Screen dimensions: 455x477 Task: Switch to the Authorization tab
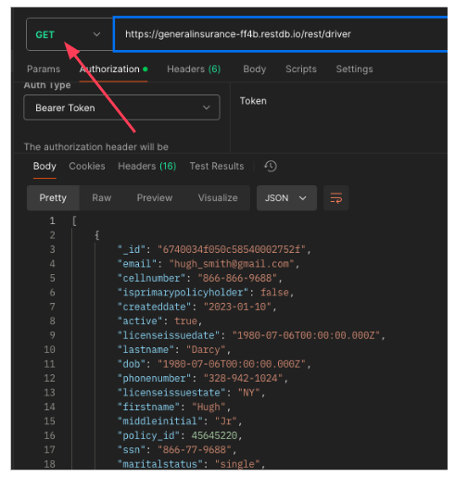click(113, 69)
